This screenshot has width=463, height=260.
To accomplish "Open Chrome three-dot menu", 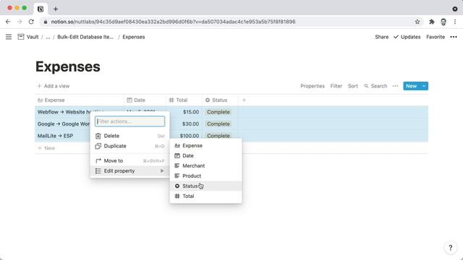I will [455, 22].
